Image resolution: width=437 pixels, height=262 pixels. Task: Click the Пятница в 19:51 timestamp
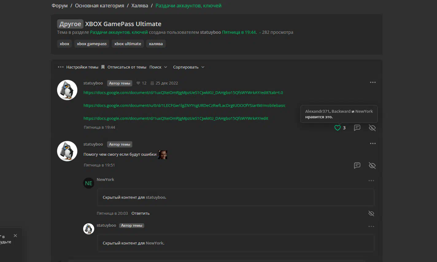[99, 165]
